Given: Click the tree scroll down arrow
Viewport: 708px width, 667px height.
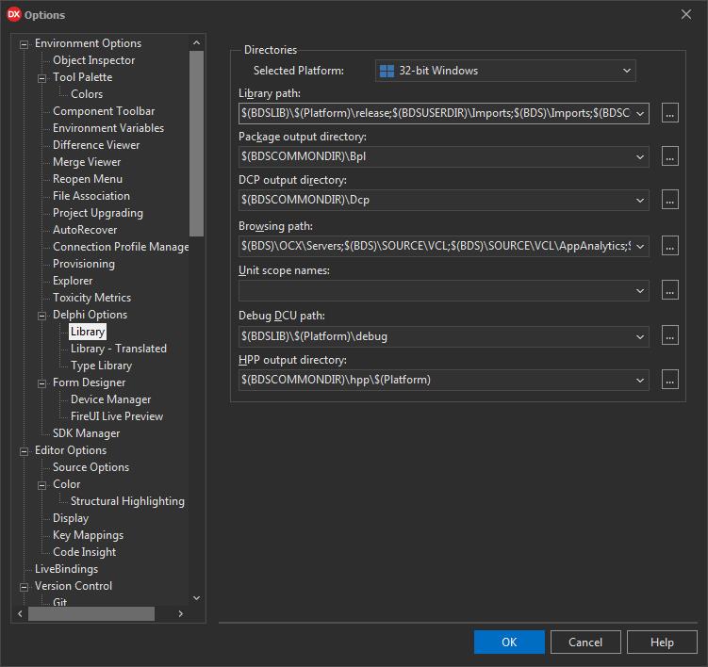Looking at the screenshot, I should click(x=196, y=598).
